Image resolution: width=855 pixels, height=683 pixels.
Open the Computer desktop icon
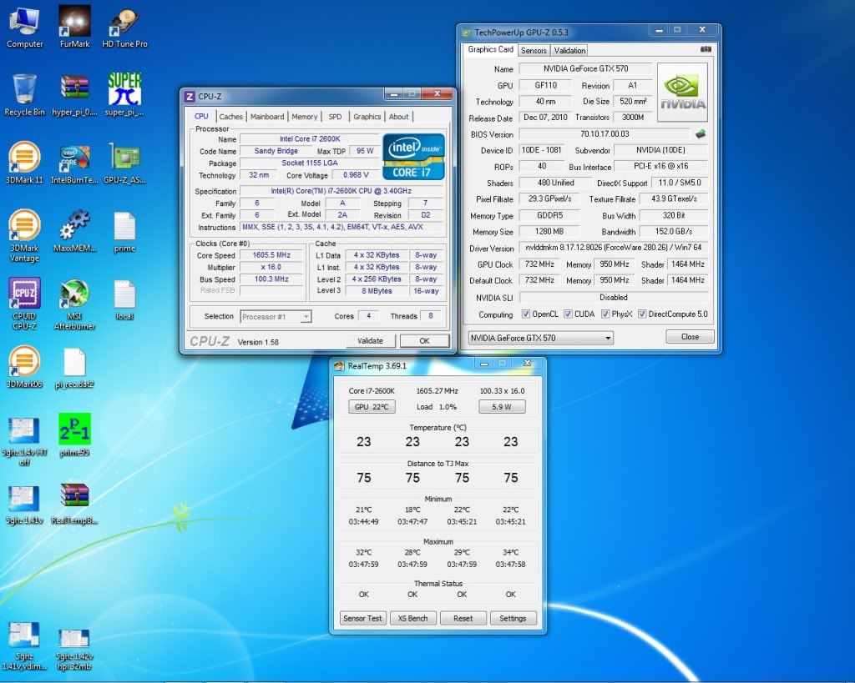pos(24,28)
